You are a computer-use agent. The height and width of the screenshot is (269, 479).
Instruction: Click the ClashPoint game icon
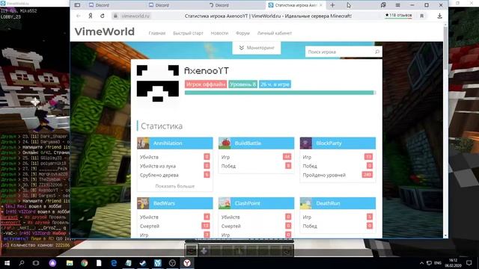pos(225,203)
